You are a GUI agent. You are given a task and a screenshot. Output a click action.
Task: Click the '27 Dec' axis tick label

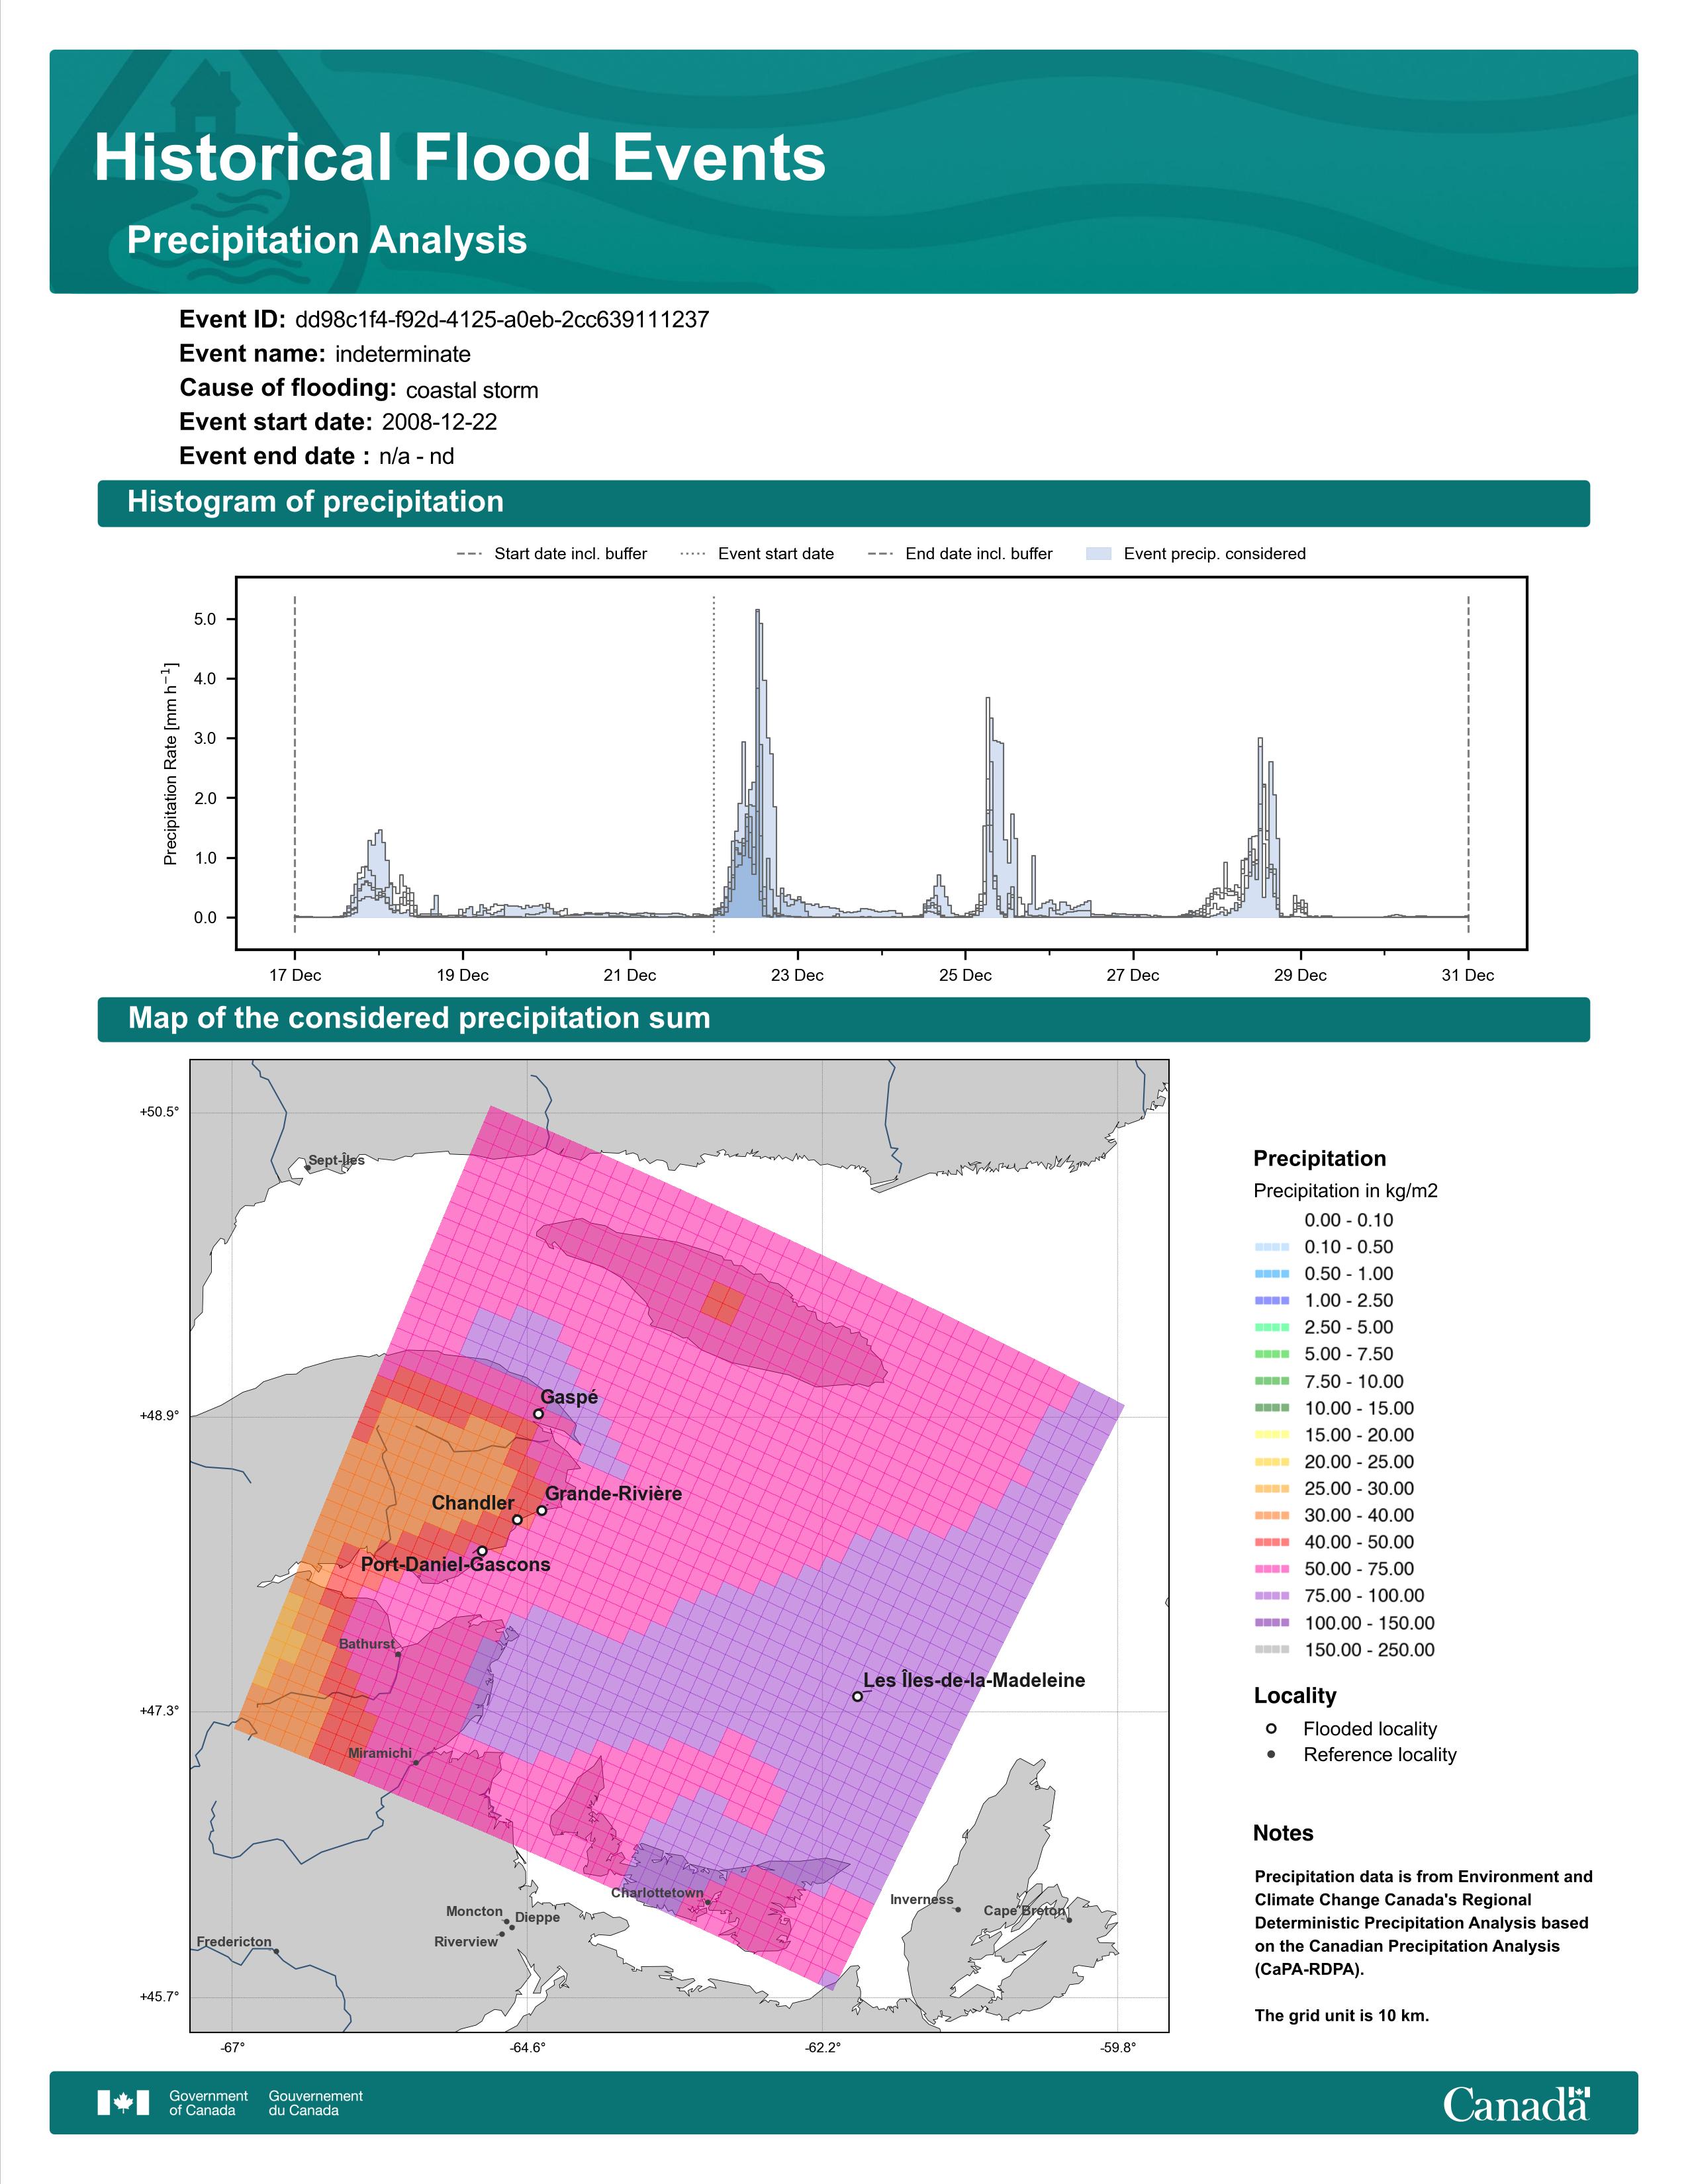pos(1133,975)
